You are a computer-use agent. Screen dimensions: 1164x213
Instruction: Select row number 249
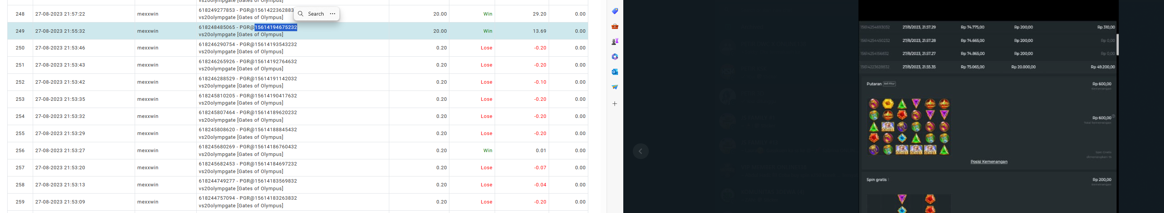pos(20,31)
